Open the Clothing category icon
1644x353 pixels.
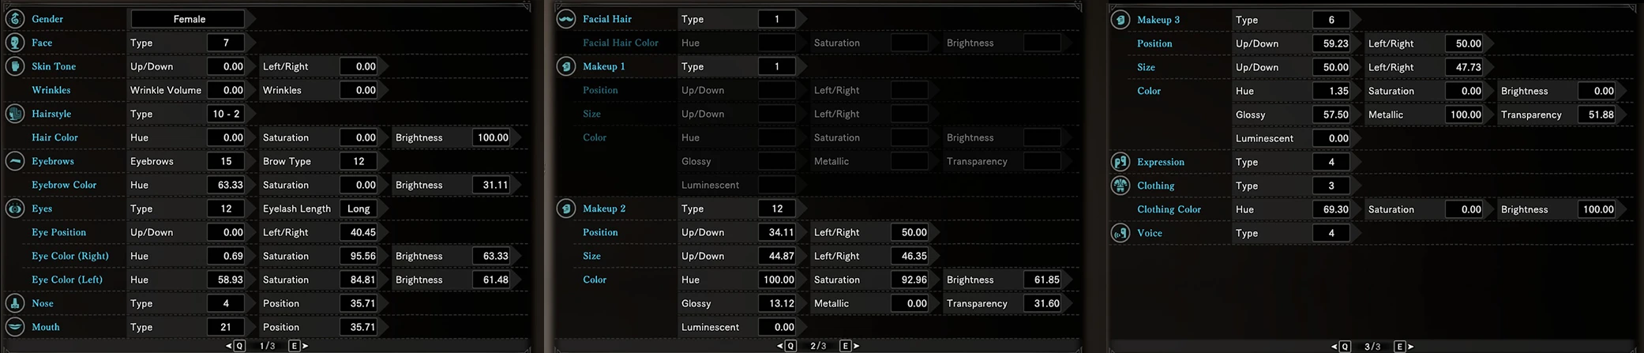point(1120,186)
